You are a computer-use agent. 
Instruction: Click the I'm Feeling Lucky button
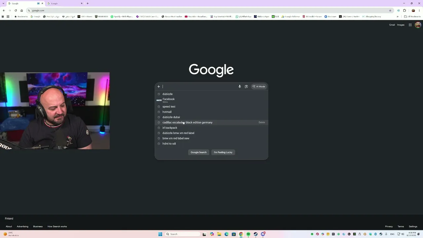click(223, 152)
